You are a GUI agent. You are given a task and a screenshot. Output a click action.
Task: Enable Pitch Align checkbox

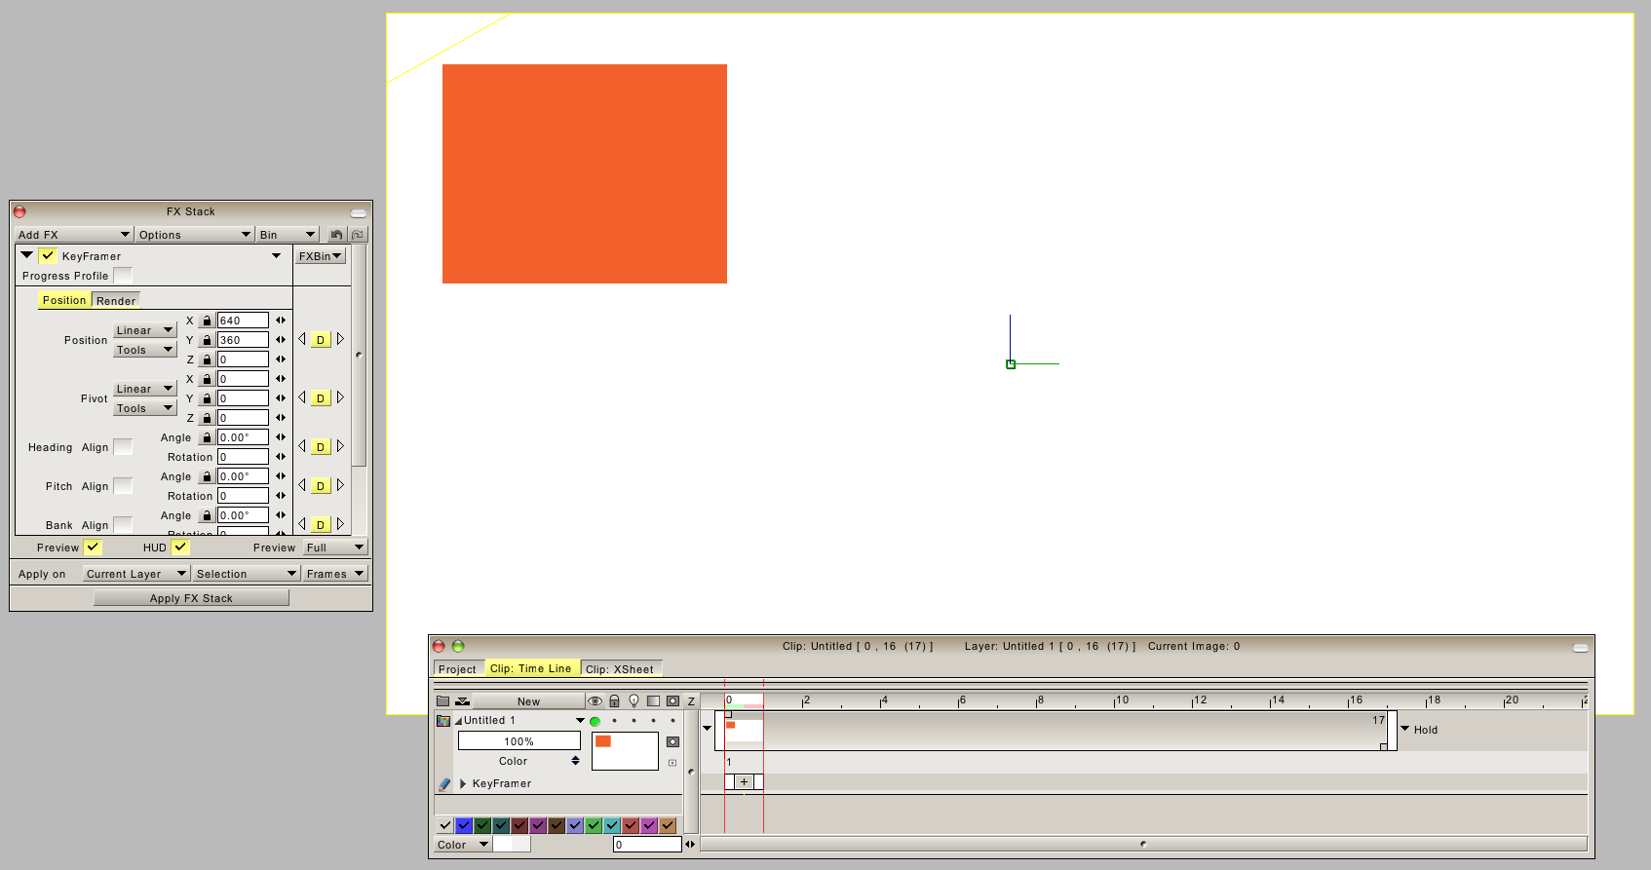coord(123,486)
